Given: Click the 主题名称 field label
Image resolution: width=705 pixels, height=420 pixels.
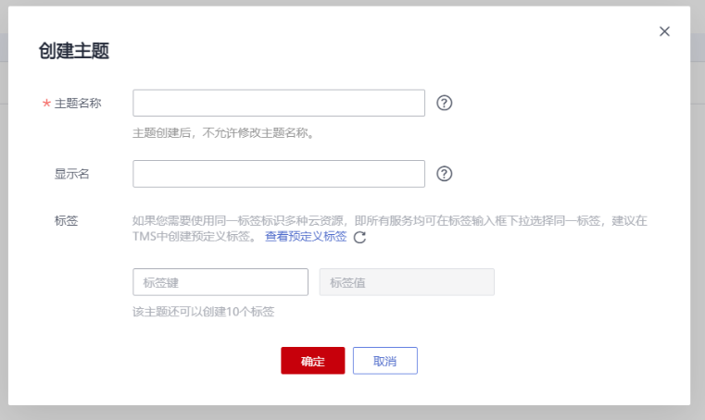Looking at the screenshot, I should tap(78, 103).
